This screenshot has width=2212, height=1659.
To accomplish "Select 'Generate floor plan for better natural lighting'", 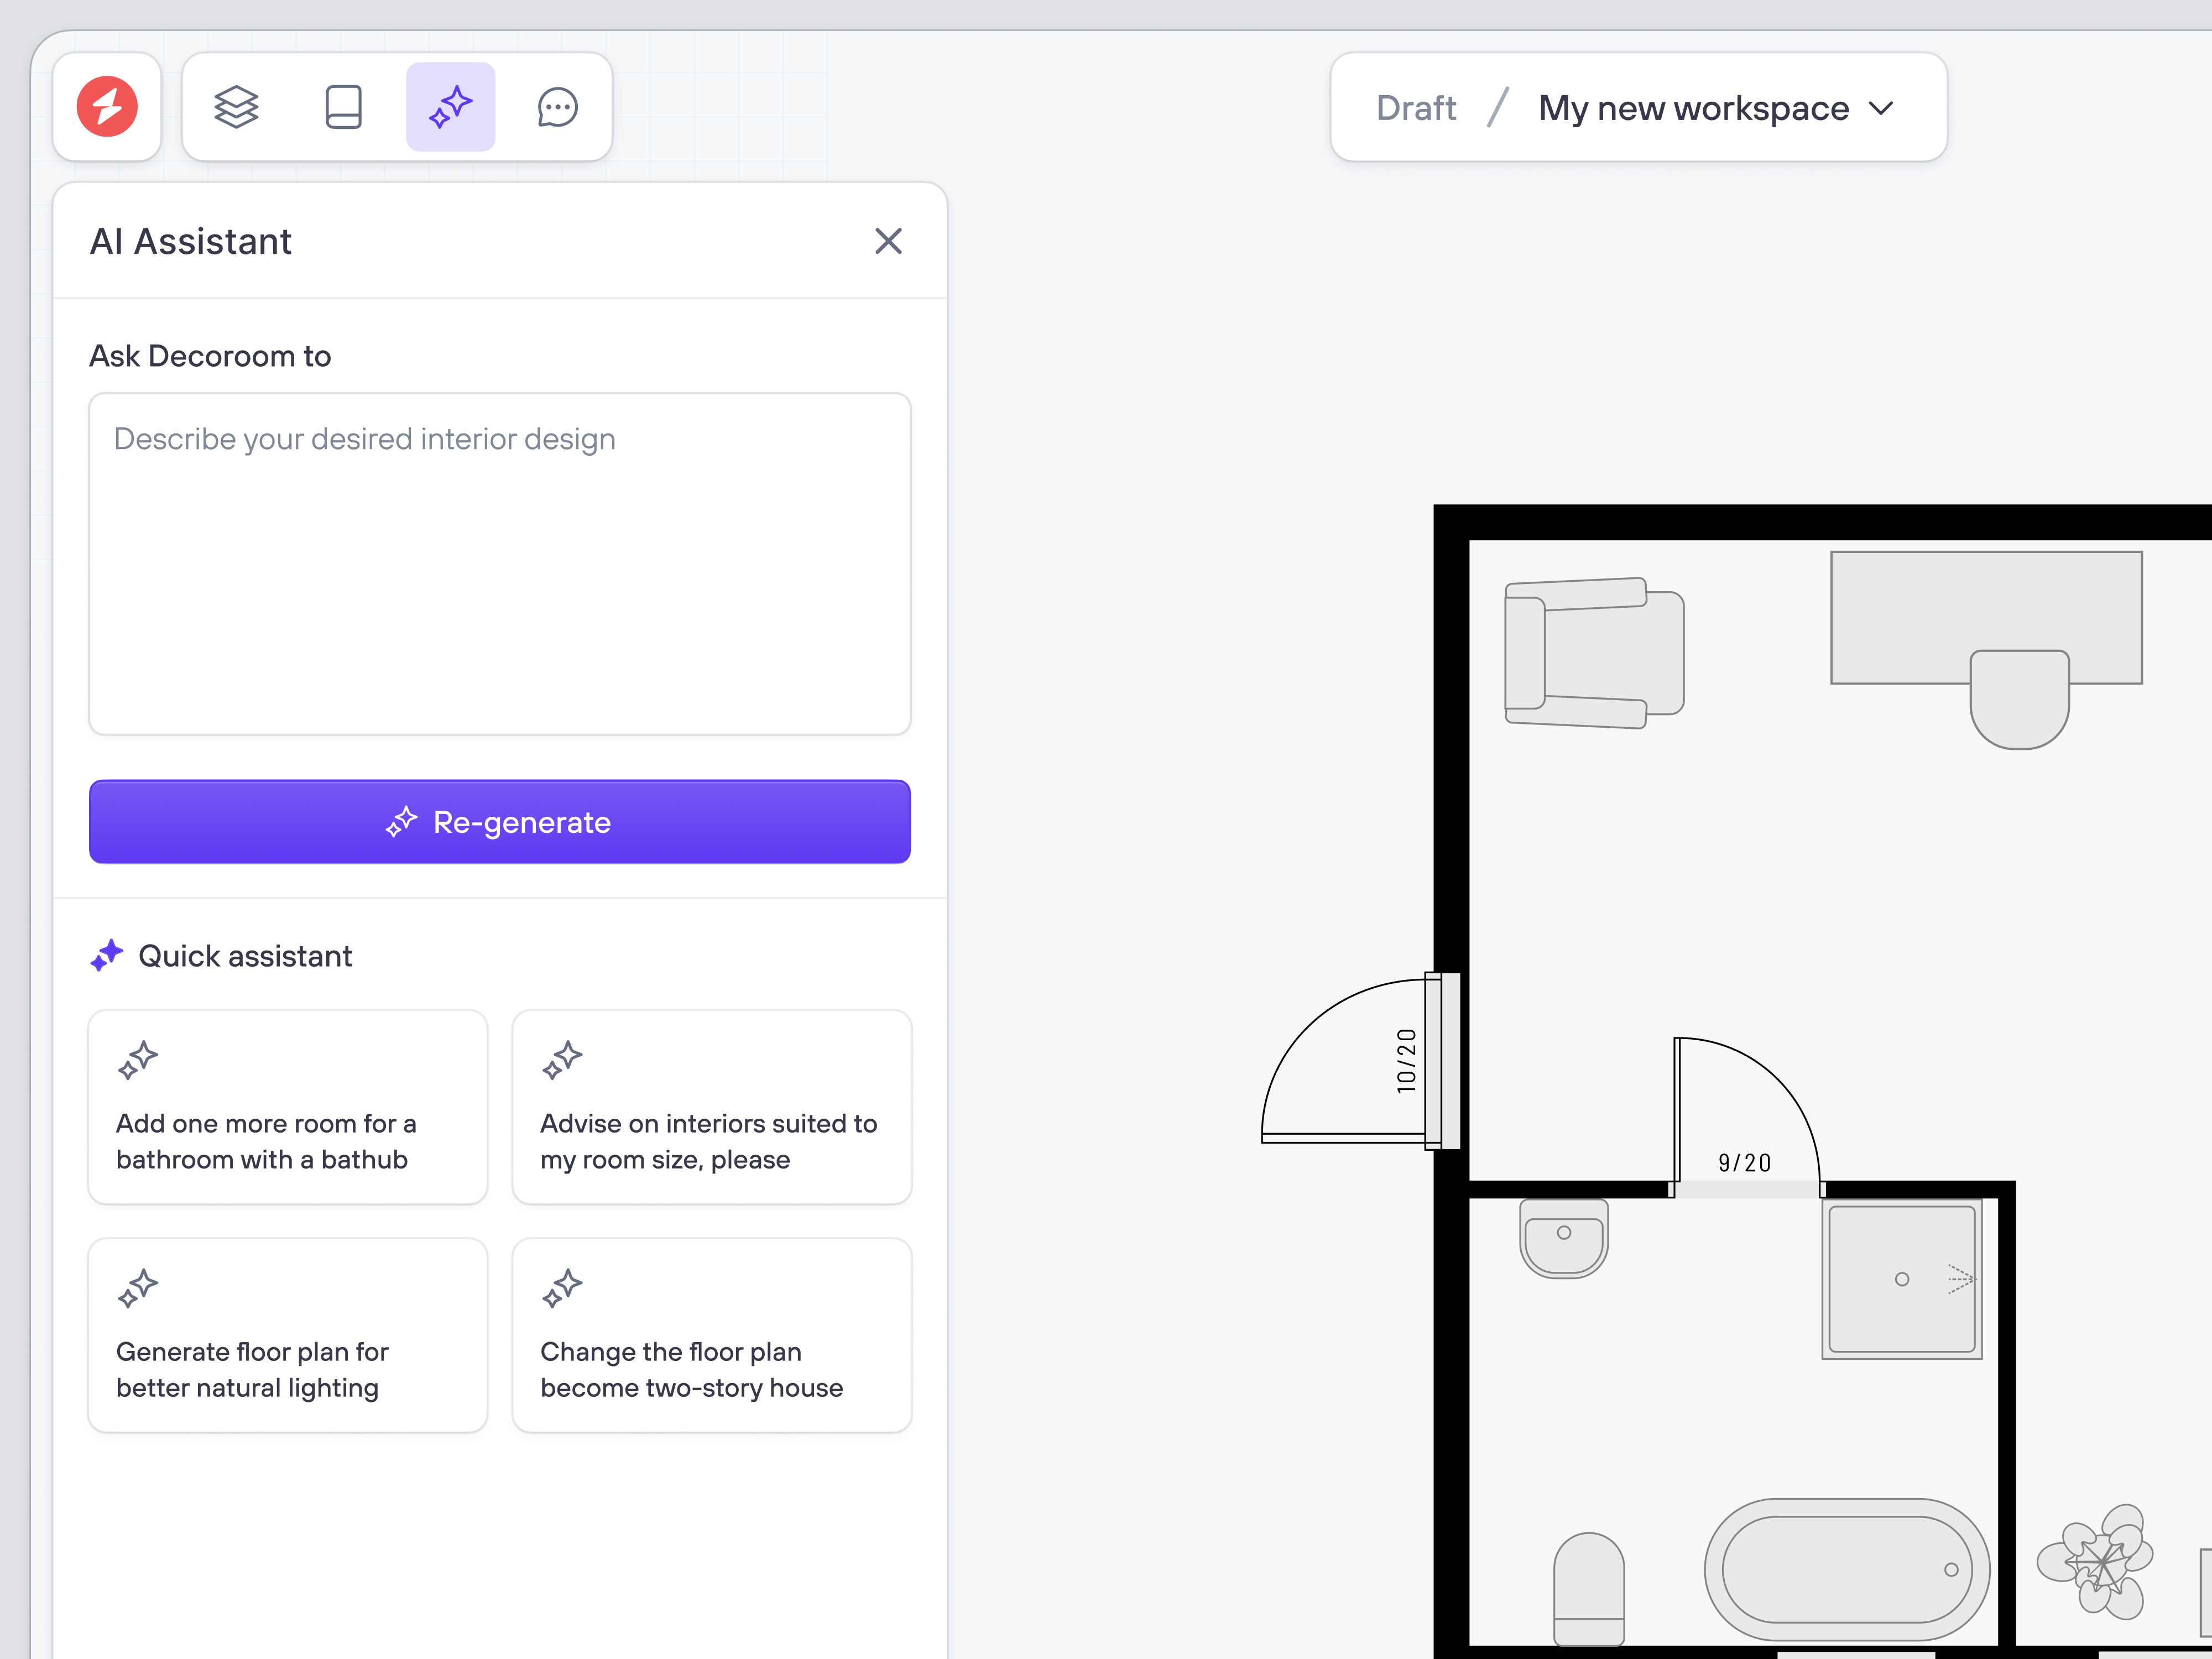I will (287, 1336).
